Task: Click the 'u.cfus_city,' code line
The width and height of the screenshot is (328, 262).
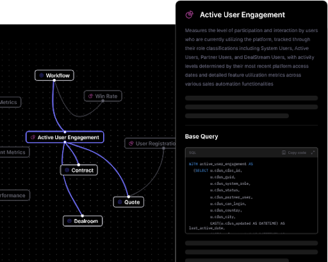Action: tap(222, 217)
